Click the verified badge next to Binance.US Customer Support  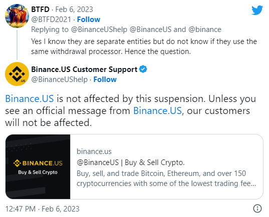(143, 69)
